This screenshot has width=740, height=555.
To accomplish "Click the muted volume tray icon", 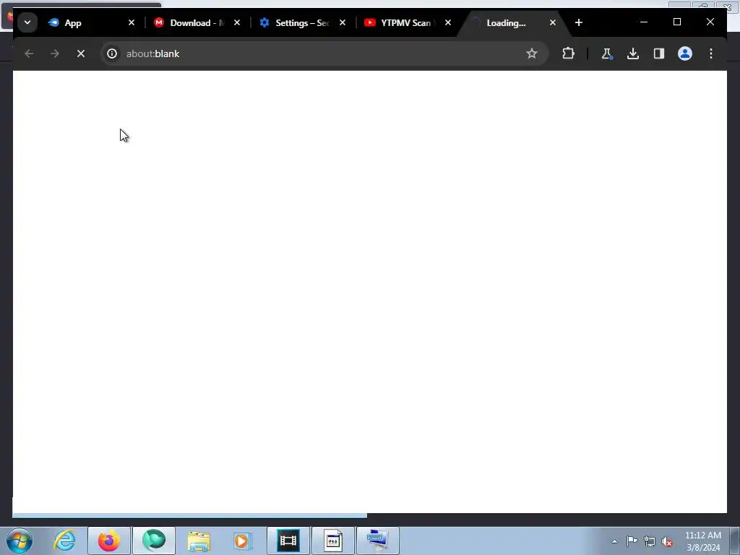I will (667, 541).
